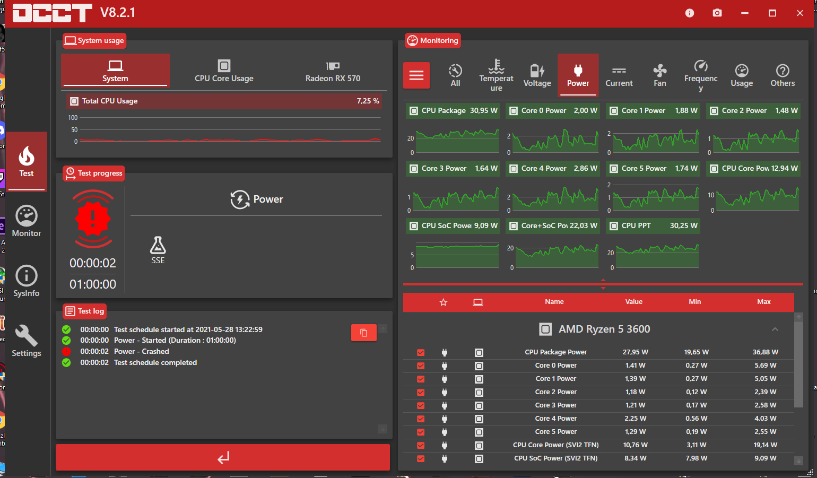Click the CPU SoC Power graph title

pos(447,225)
